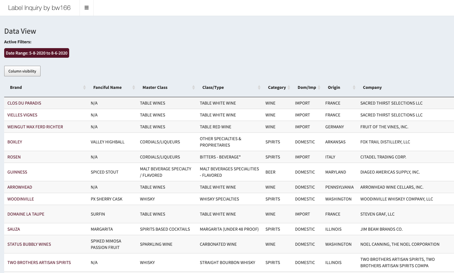Select TABLE RED WINE class cell
The height and width of the screenshot is (273, 454).
click(216, 127)
